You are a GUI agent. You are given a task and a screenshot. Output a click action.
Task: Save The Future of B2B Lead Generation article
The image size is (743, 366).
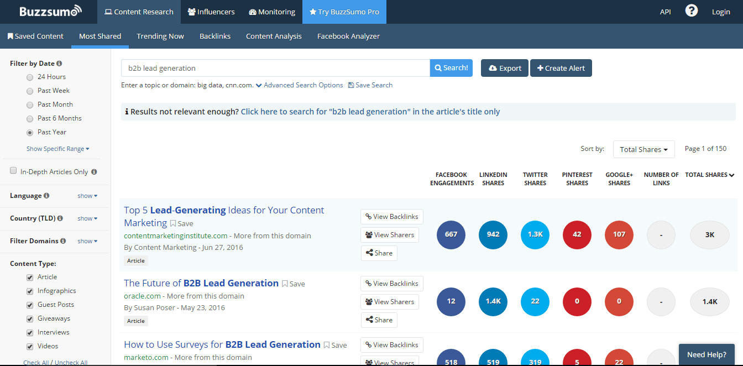[294, 284]
